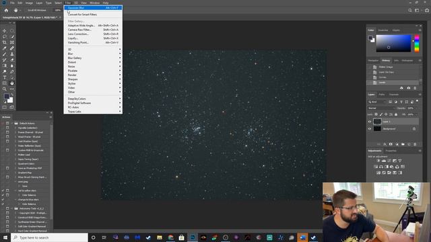Delete layer using Layers panel trash icon

(x=415, y=144)
